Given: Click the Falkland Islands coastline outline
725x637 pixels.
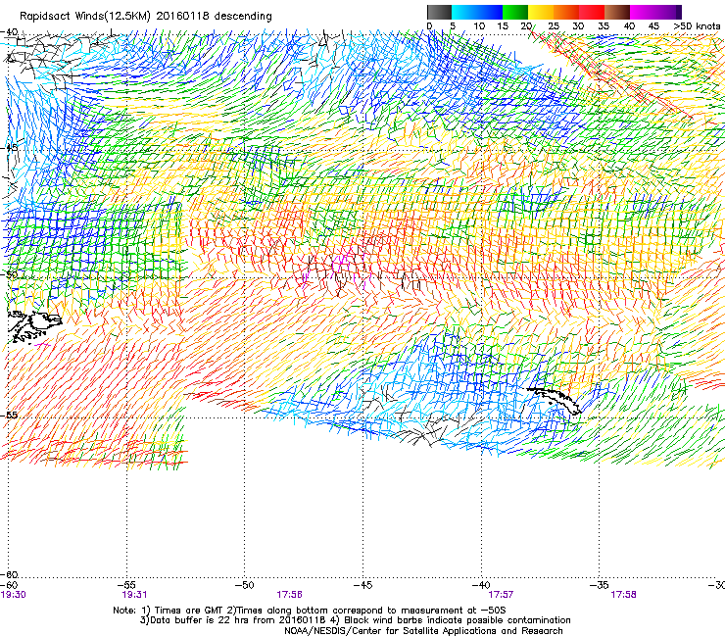Looking at the screenshot, I should click(x=34, y=327).
